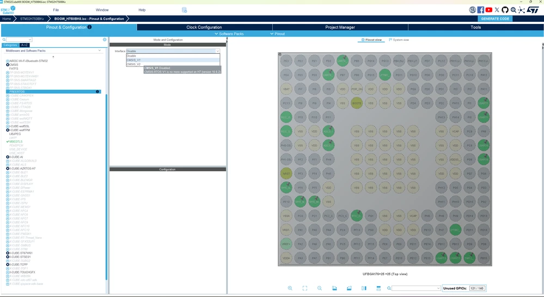The image size is (544, 297).
Task: Click the horizontal split view toolbar icon
Action: 378,288
